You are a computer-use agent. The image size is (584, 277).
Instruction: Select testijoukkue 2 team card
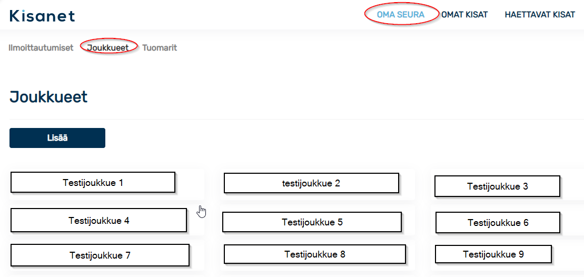[311, 183]
